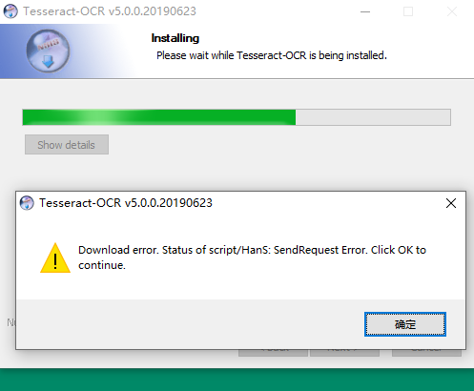Click the partially hidden Cancel button
This screenshot has height=391, width=474.
pos(426,353)
